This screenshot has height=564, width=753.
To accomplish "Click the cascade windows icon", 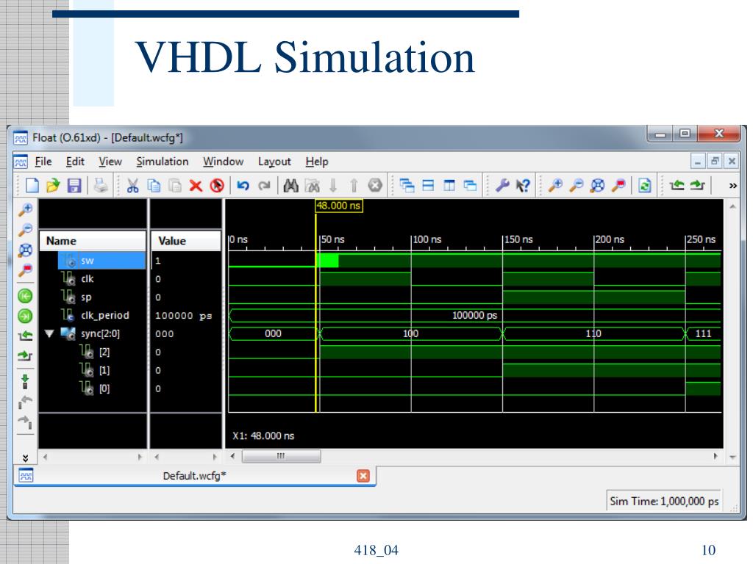I will point(407,185).
